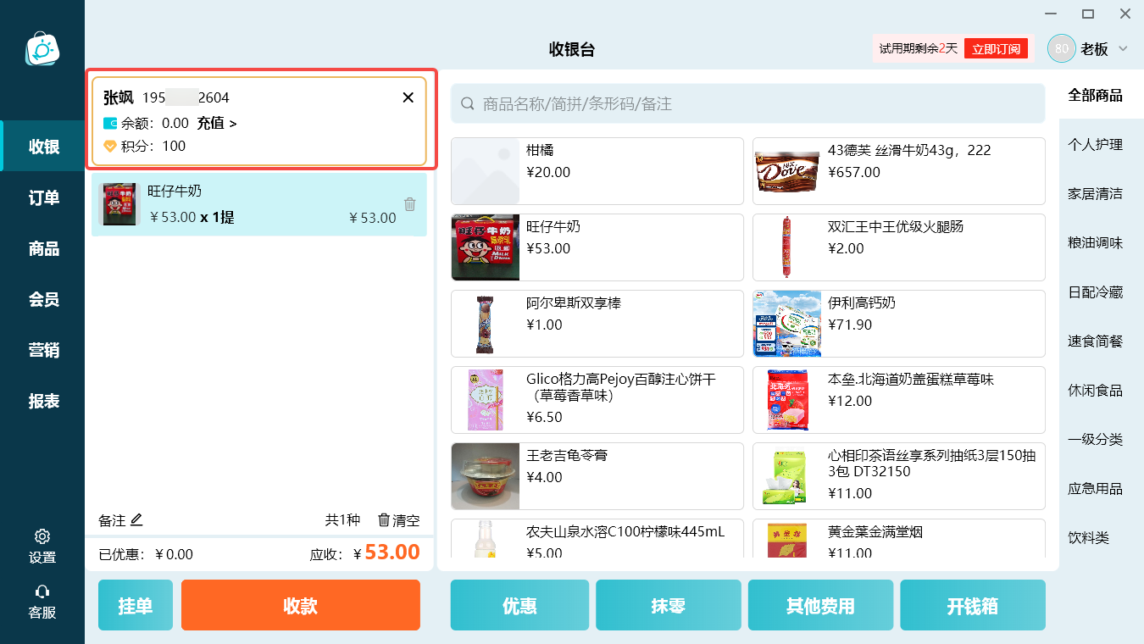This screenshot has width=1144, height=644.
Task: Edit the order note with pencil icon
Action: 136,519
